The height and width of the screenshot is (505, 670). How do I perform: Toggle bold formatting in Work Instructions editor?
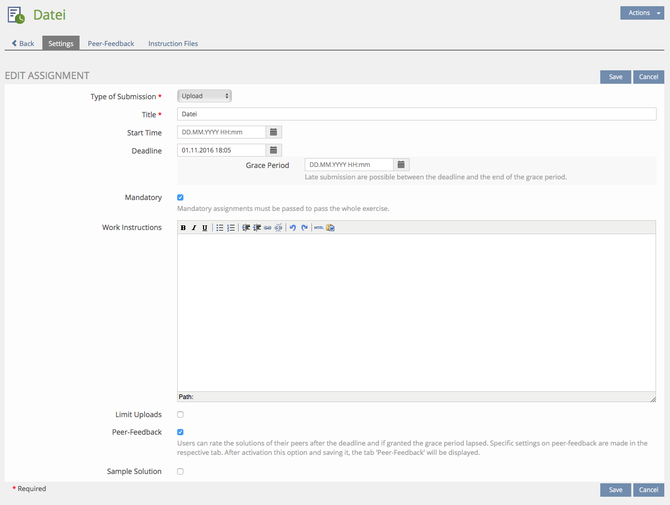point(183,228)
